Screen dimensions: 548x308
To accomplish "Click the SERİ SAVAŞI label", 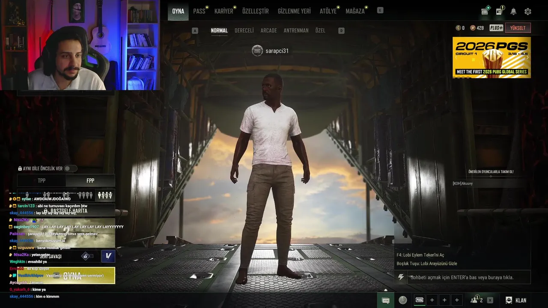I will tap(51, 256).
